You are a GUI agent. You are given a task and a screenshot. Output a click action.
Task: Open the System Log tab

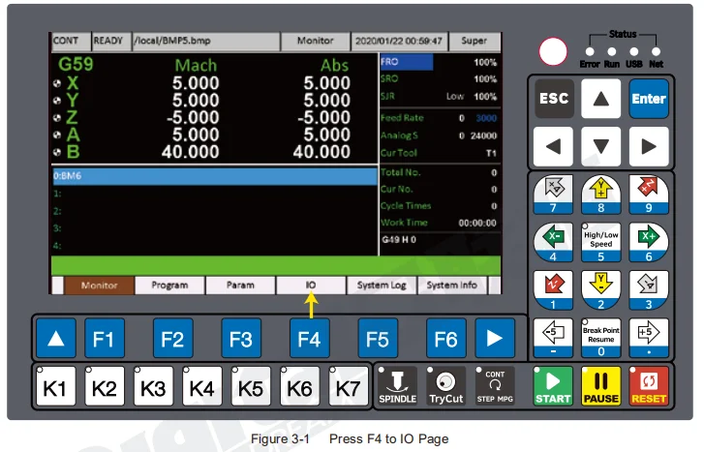pos(382,286)
